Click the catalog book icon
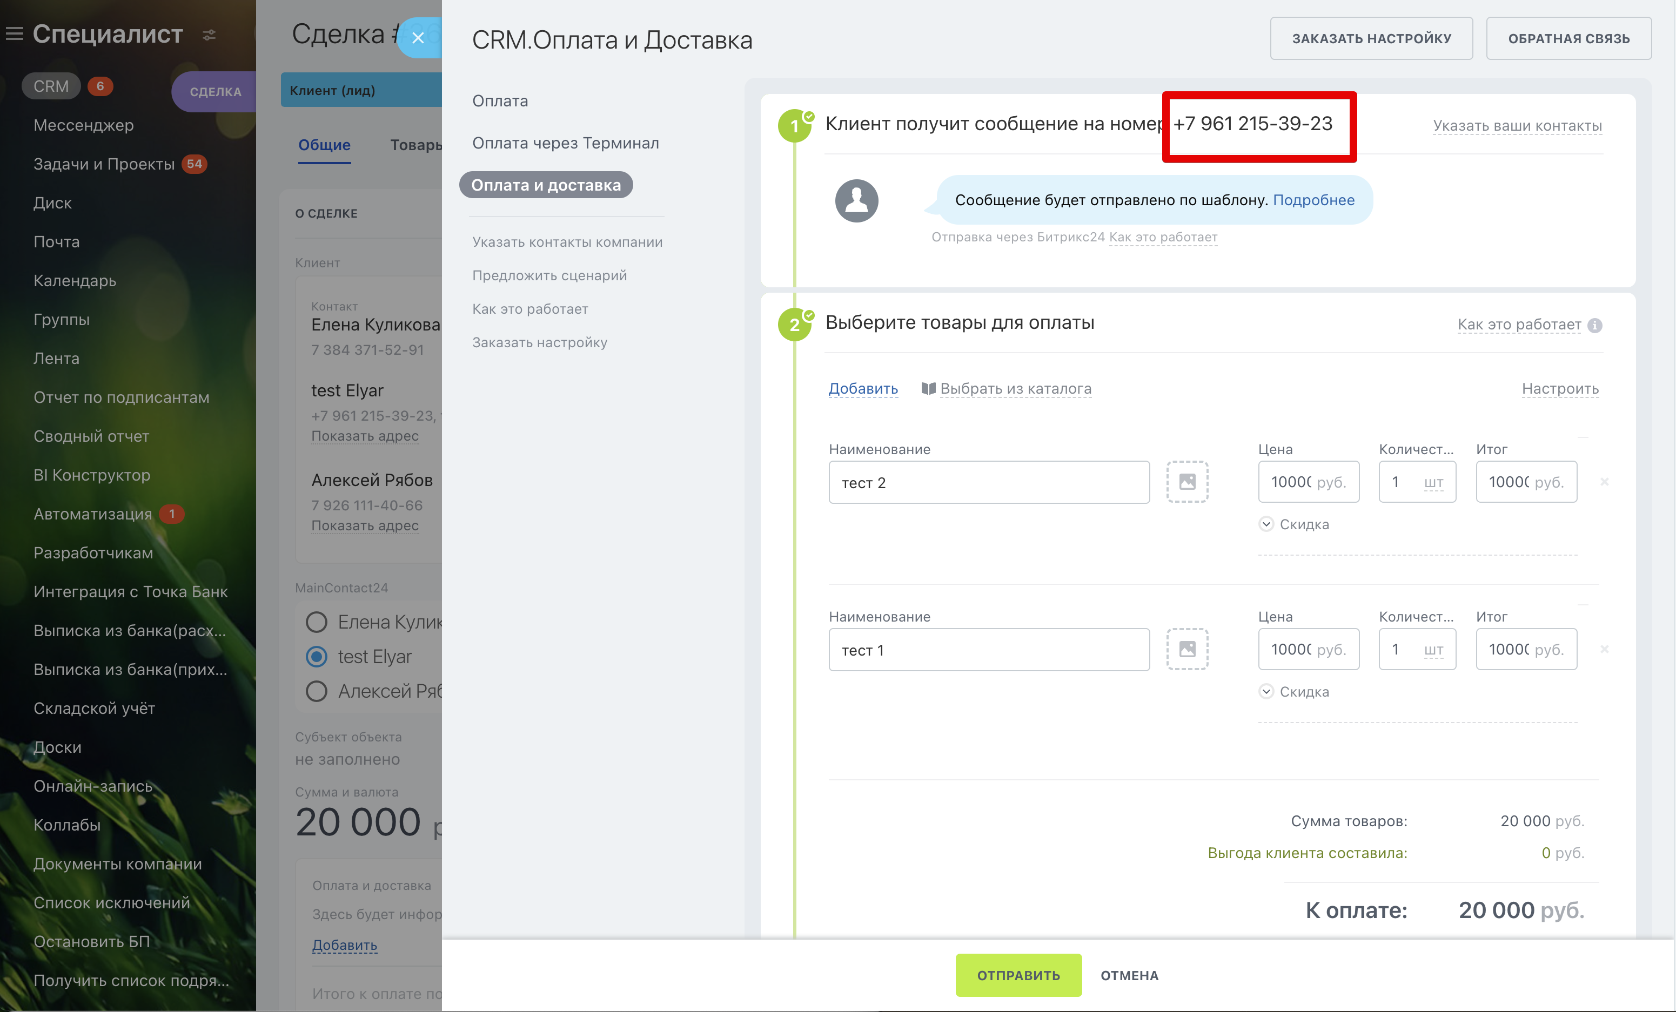Image resolution: width=1676 pixels, height=1012 pixels. (928, 389)
